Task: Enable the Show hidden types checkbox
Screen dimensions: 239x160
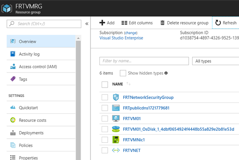Action: tap(123, 73)
